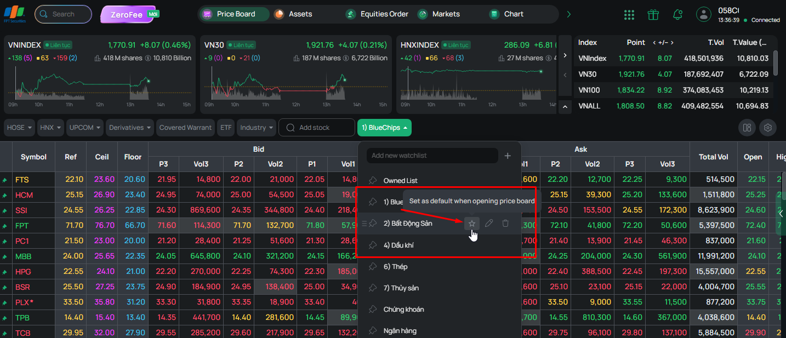Open the Derivatives dropdown
Image resolution: width=786 pixels, height=338 pixels.
click(130, 128)
